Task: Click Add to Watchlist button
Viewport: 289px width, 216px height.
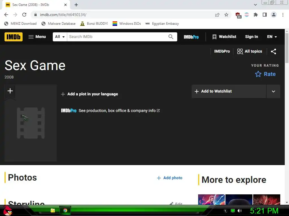Action: [x=229, y=91]
